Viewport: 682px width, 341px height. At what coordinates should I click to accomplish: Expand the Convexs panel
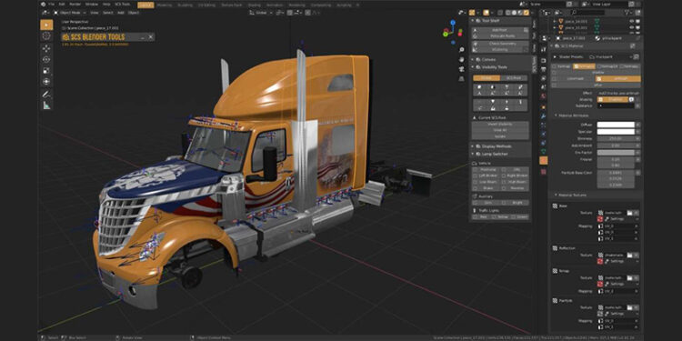point(472,60)
